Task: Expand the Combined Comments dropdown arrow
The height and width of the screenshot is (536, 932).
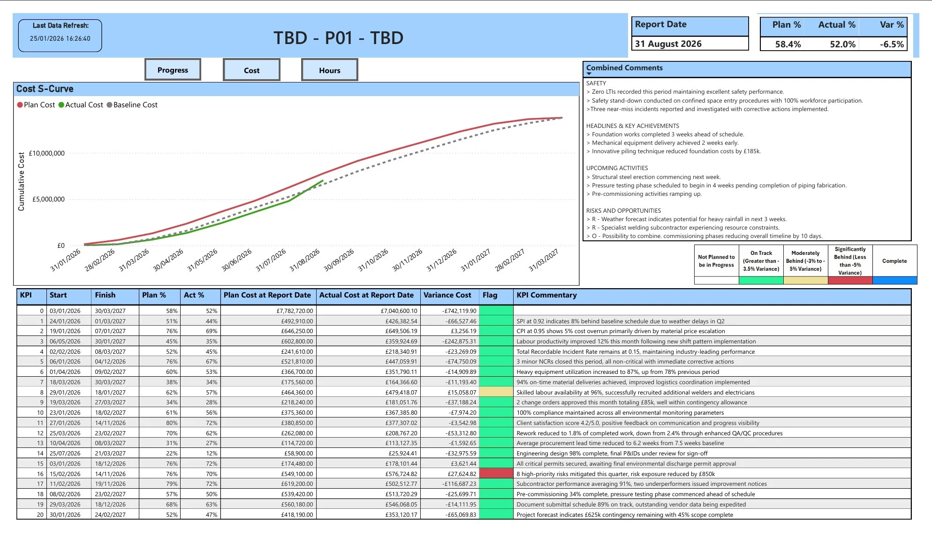Action: (588, 74)
